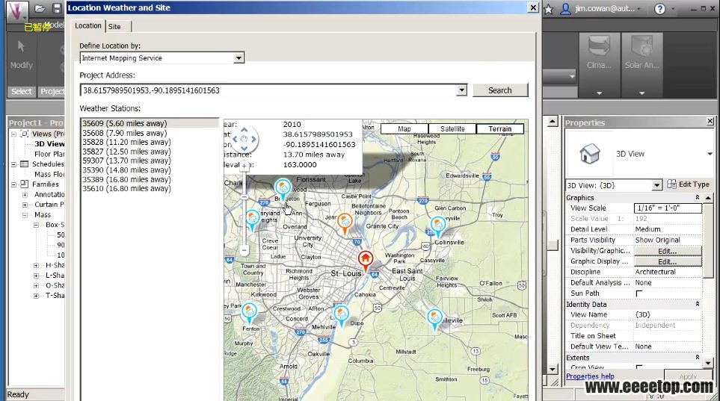This screenshot has width=720, height=401.
Task: Click the favorites star icon in title bar
Action: pyautogui.click(x=548, y=9)
